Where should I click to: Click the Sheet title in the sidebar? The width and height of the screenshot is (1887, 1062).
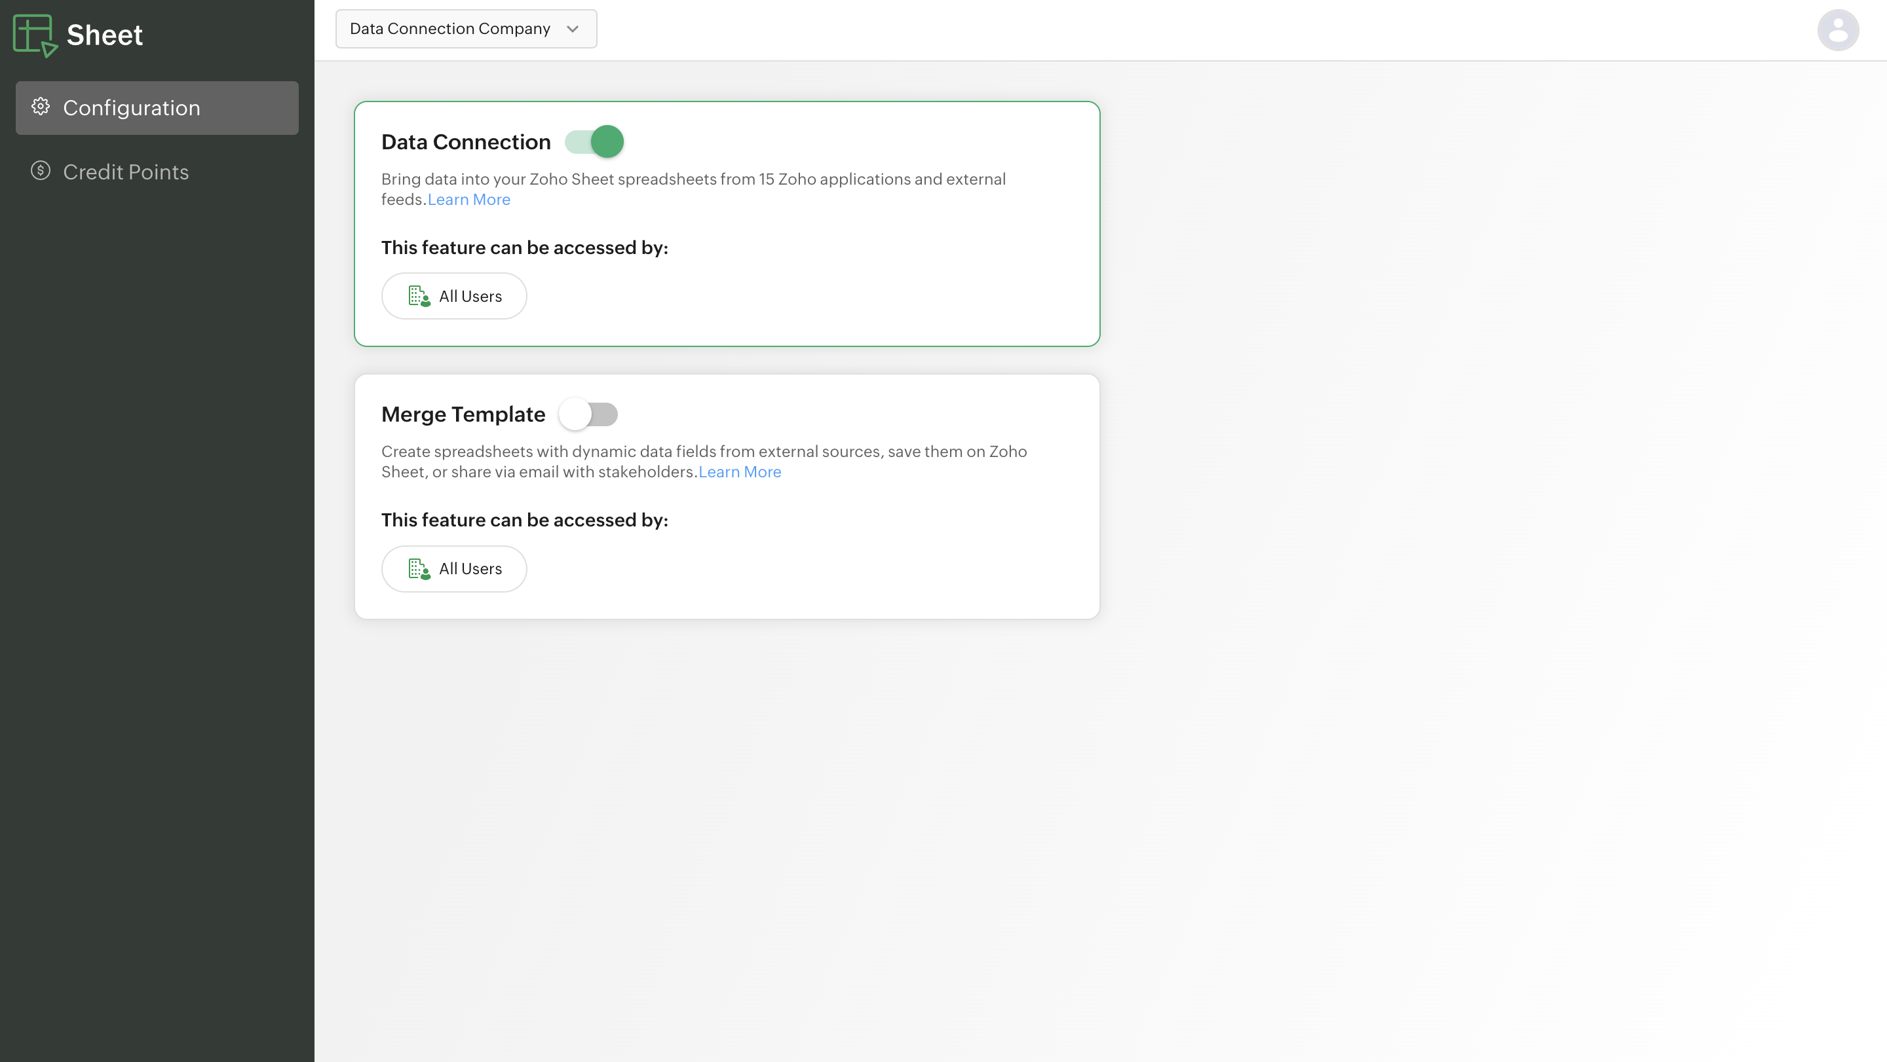[x=105, y=35]
